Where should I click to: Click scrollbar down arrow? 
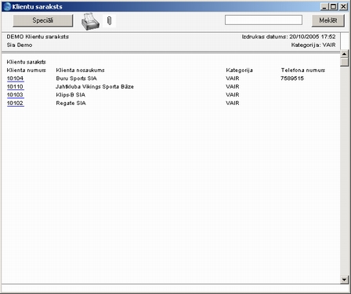click(344, 280)
